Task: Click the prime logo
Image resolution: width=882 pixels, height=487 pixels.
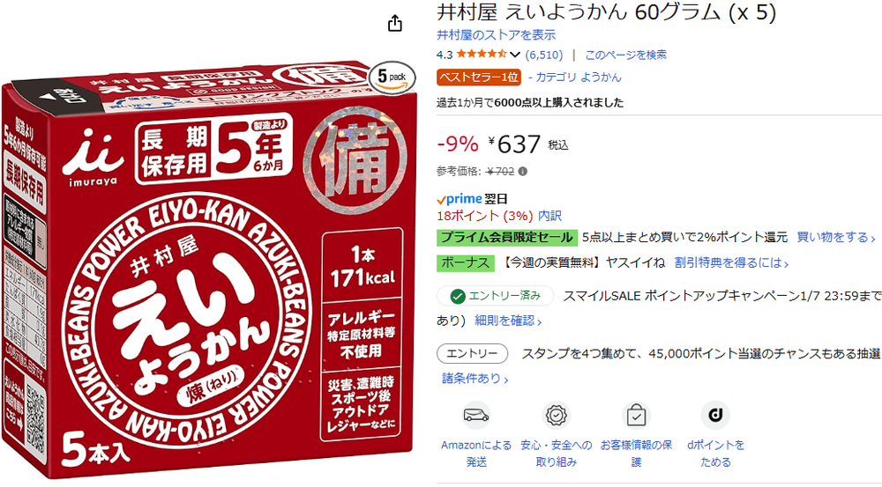Action: click(459, 199)
